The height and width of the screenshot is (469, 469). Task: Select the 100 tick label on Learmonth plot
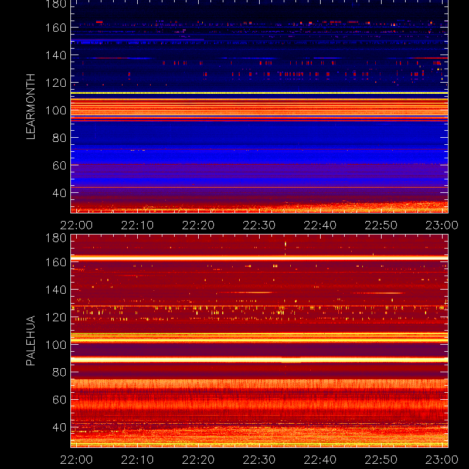(56, 110)
